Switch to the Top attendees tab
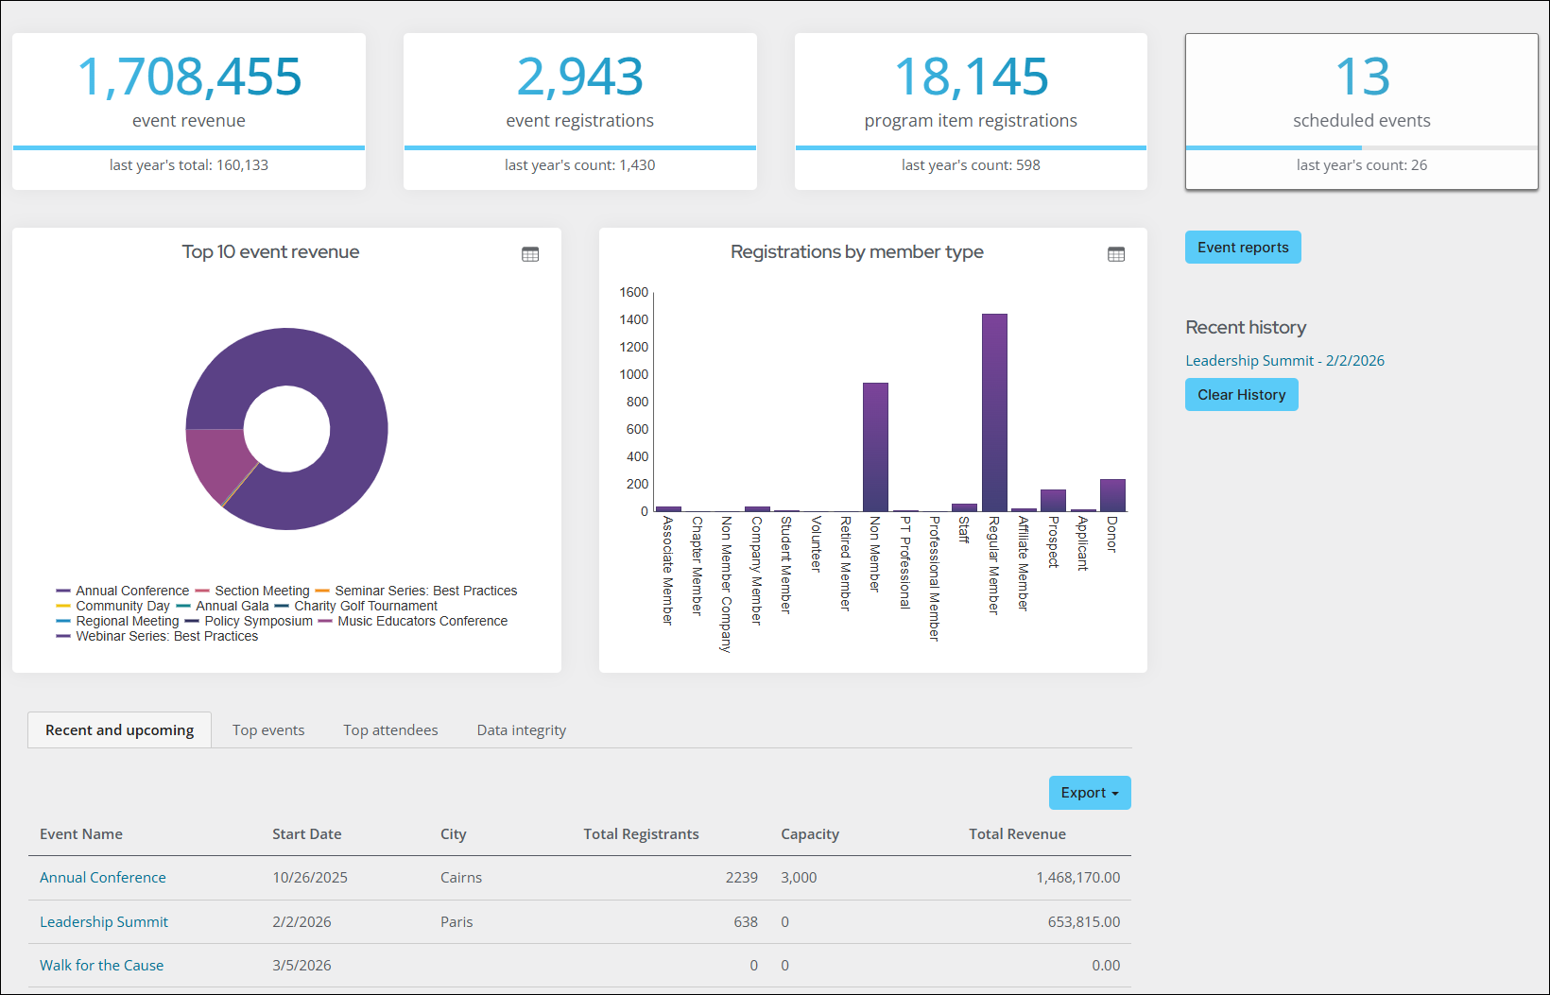Viewport: 1550px width, 995px height. pos(390,730)
